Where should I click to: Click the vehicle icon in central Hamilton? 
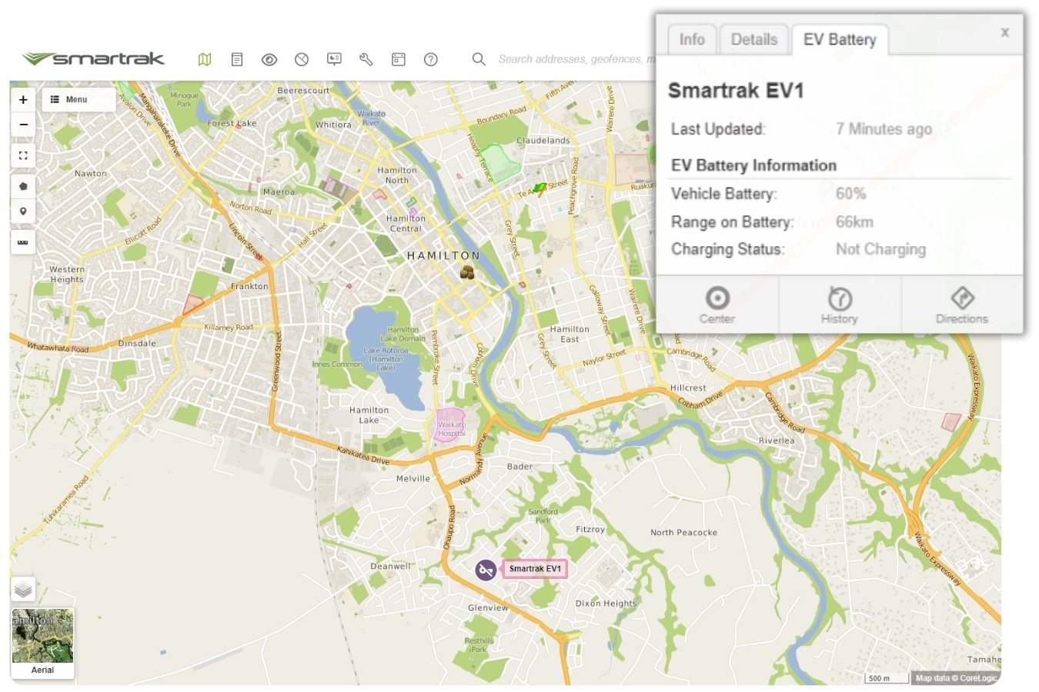pyautogui.click(x=466, y=271)
